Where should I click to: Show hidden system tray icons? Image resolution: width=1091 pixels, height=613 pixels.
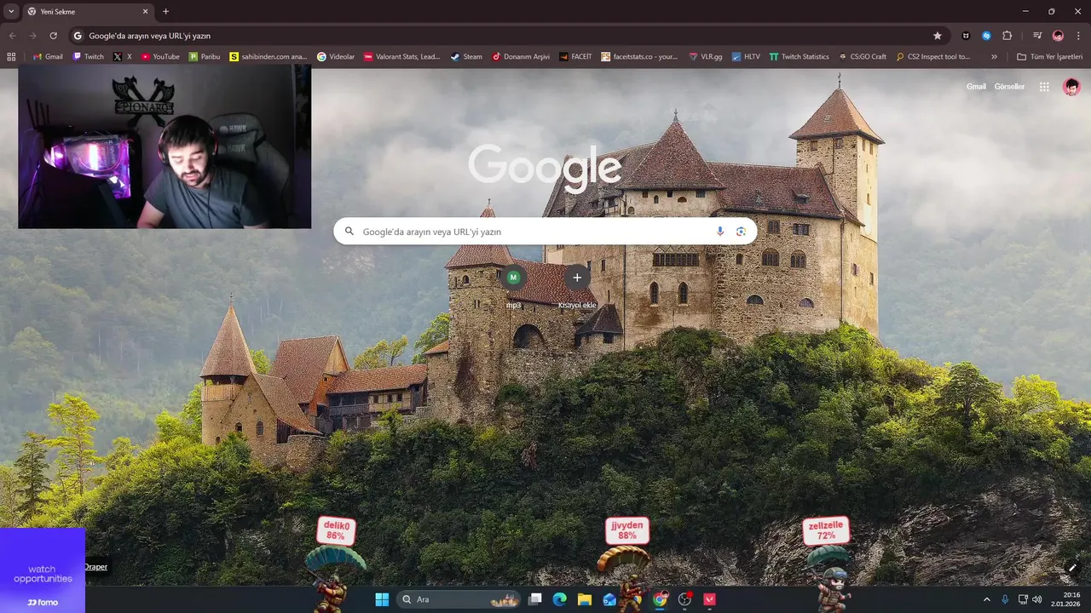[x=987, y=599]
